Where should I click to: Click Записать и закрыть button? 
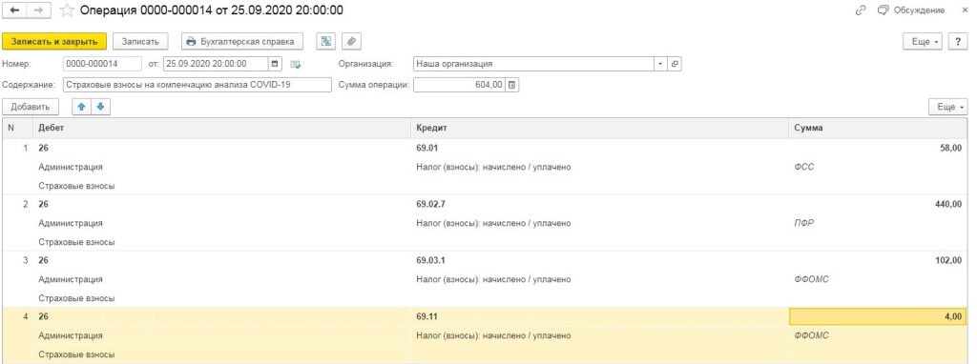point(54,41)
